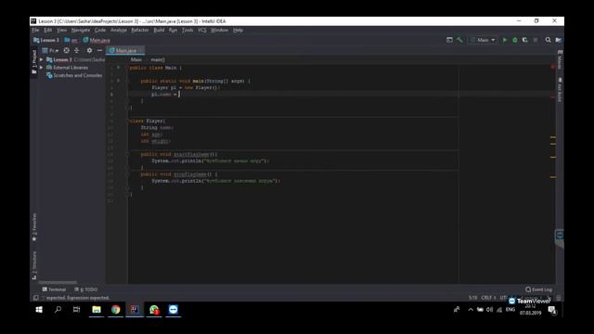This screenshot has width=594, height=334.
Task: Toggle the 1: Project tool window stripe
Action: click(34, 61)
